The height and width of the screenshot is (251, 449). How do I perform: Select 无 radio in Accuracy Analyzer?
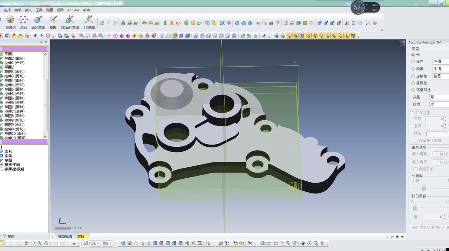pos(413,55)
